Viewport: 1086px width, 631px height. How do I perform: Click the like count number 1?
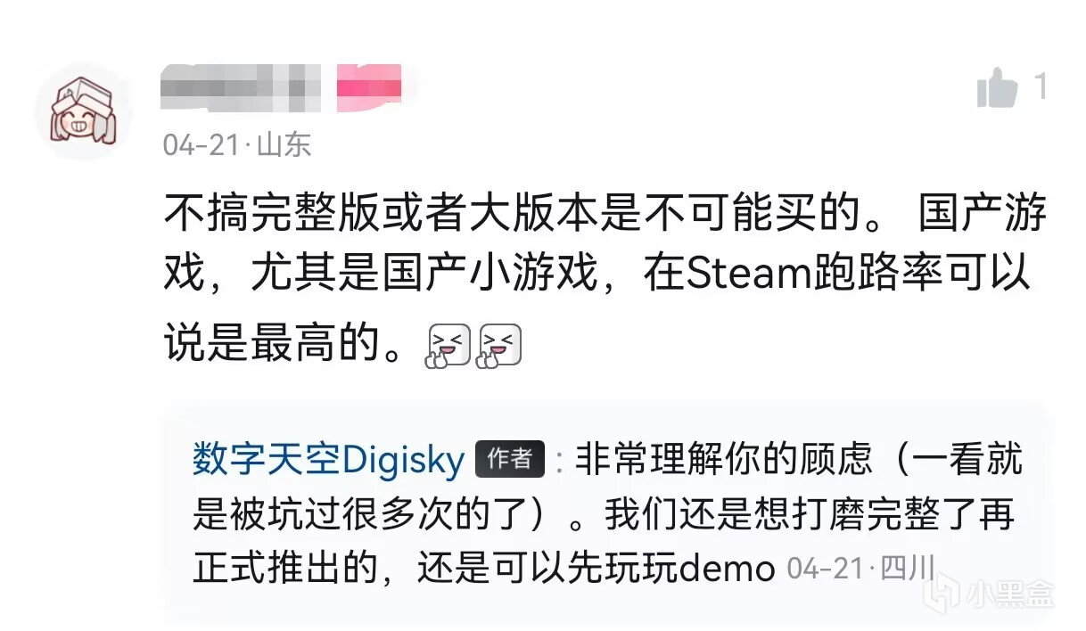pos(1040,87)
